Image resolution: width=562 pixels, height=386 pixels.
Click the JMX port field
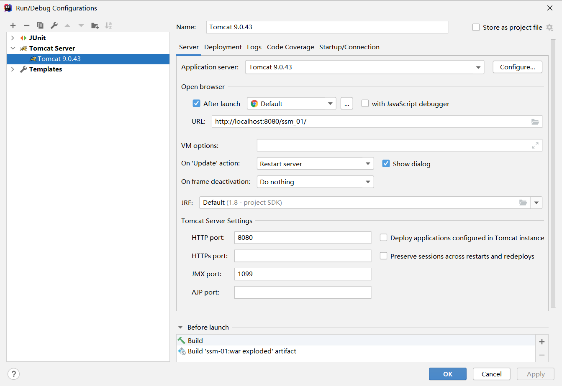coord(303,274)
